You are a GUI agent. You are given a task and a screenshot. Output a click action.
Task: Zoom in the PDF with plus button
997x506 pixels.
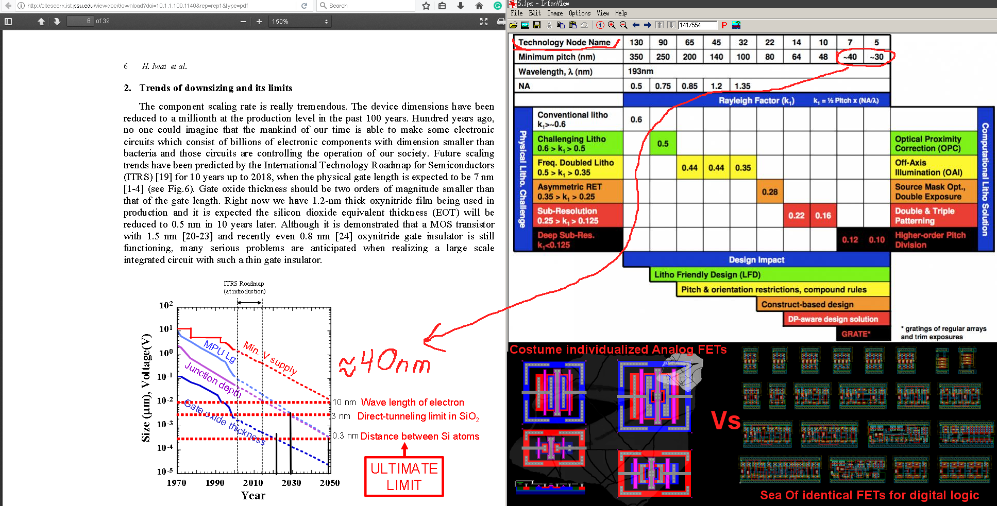(x=259, y=22)
